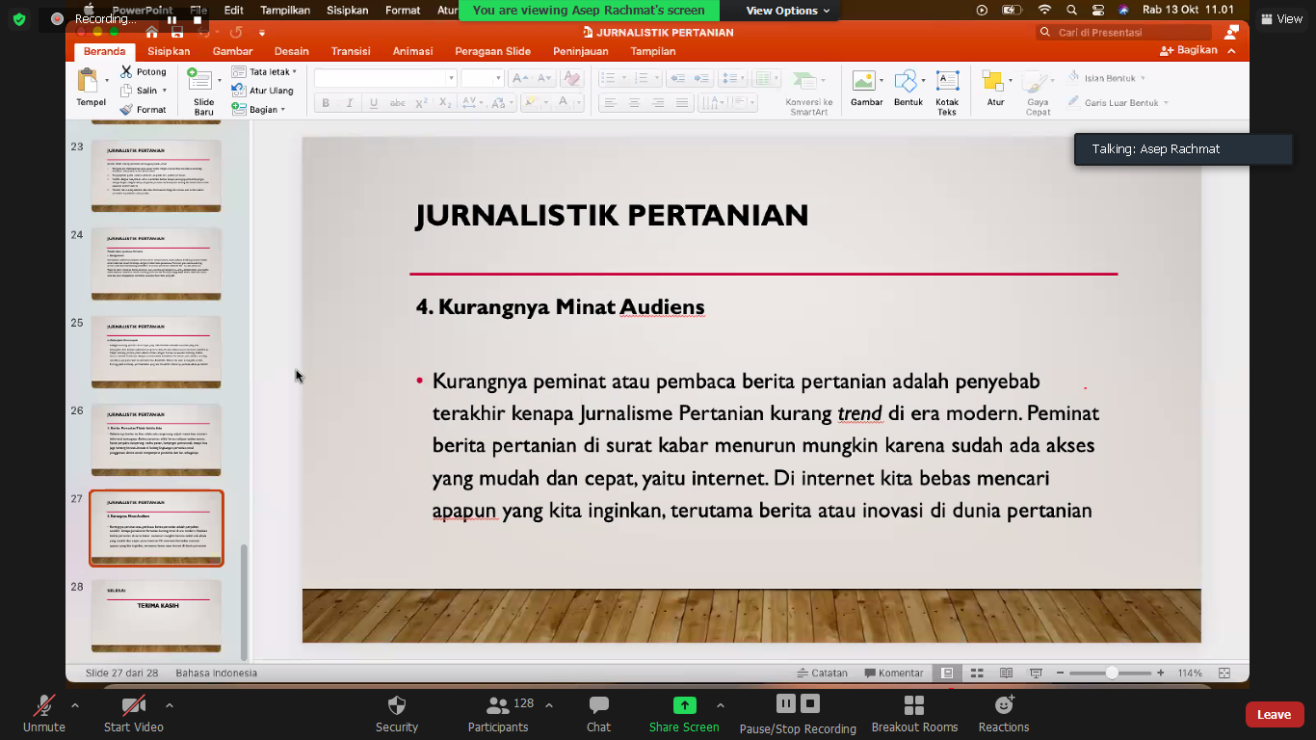Decrease font size with smaller A icon

coord(544,78)
